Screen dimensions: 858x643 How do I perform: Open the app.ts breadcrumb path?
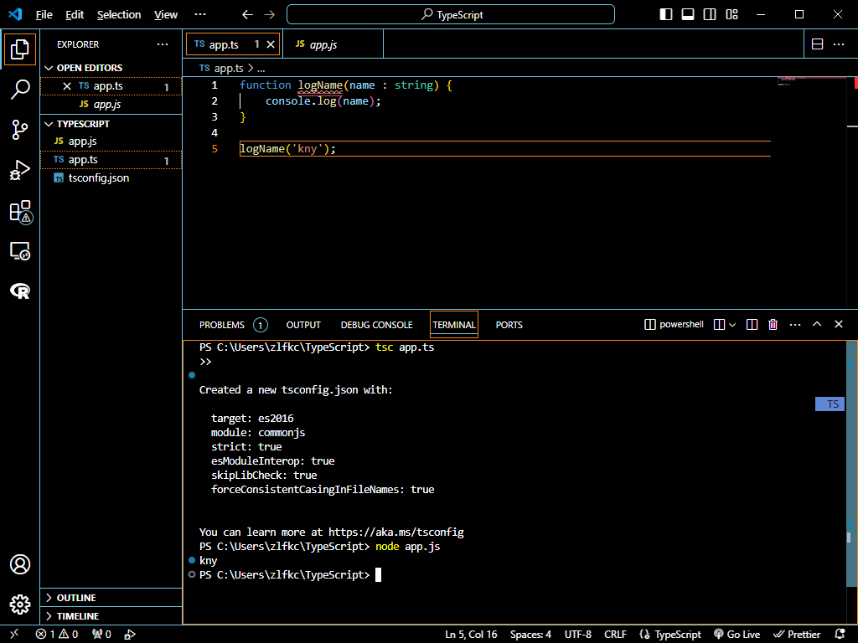point(221,69)
